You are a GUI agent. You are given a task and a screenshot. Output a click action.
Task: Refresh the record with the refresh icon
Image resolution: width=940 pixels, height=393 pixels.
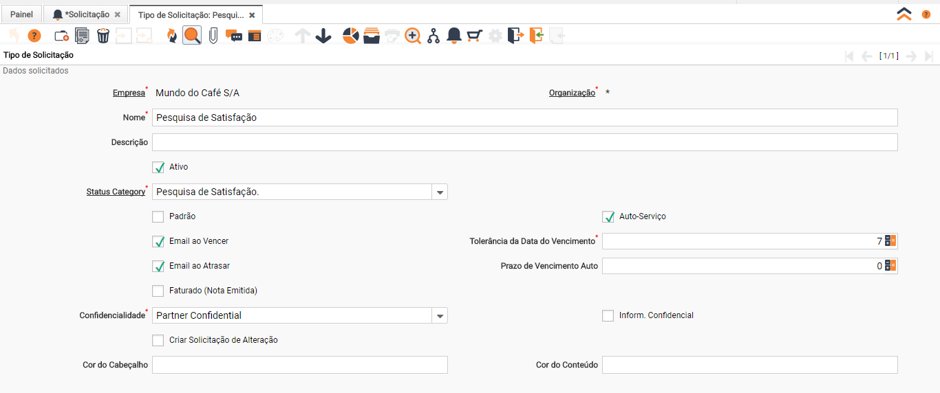pyautogui.click(x=171, y=36)
